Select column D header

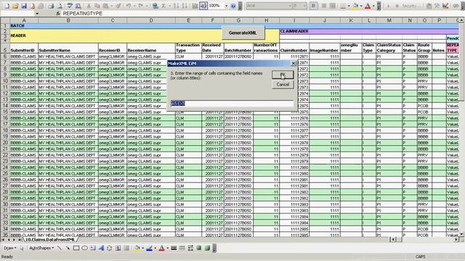[x=151, y=20]
